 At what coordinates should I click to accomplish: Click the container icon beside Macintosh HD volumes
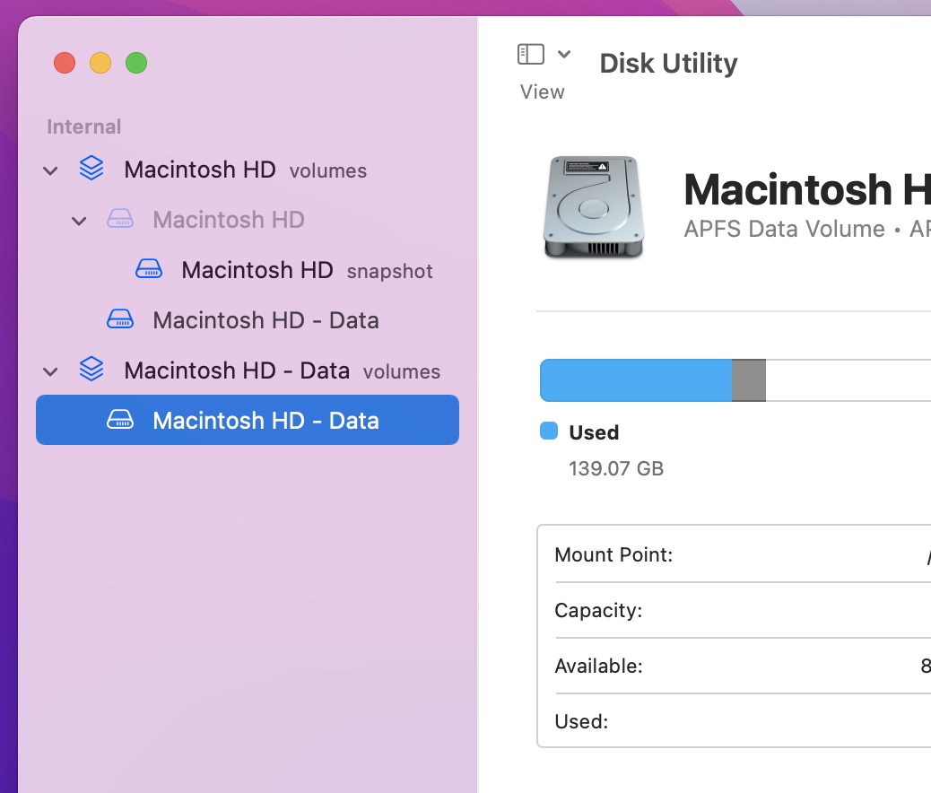(91, 170)
